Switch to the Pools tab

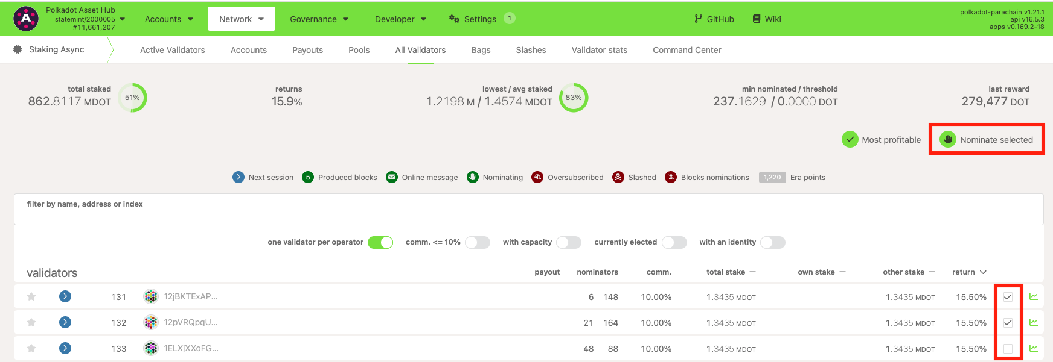[359, 50]
